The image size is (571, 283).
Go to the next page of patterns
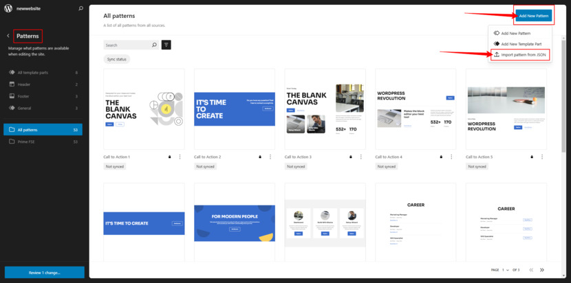coord(542,270)
